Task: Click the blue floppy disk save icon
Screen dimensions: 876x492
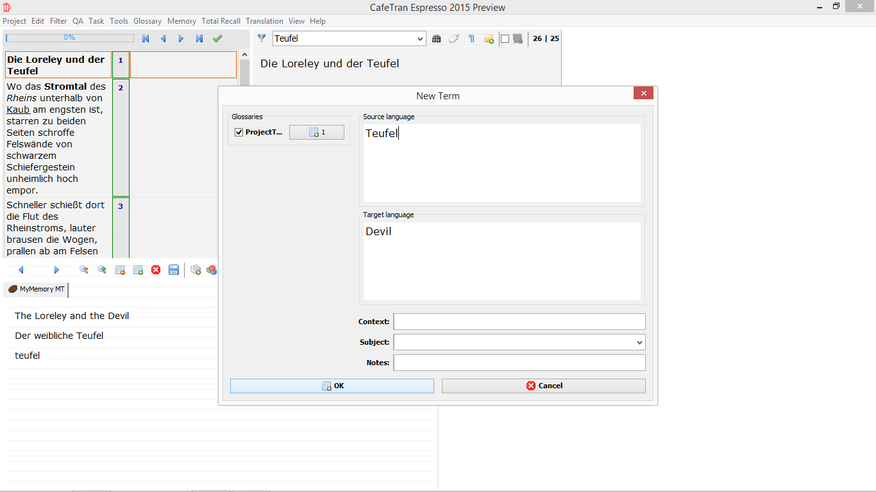Action: [174, 270]
